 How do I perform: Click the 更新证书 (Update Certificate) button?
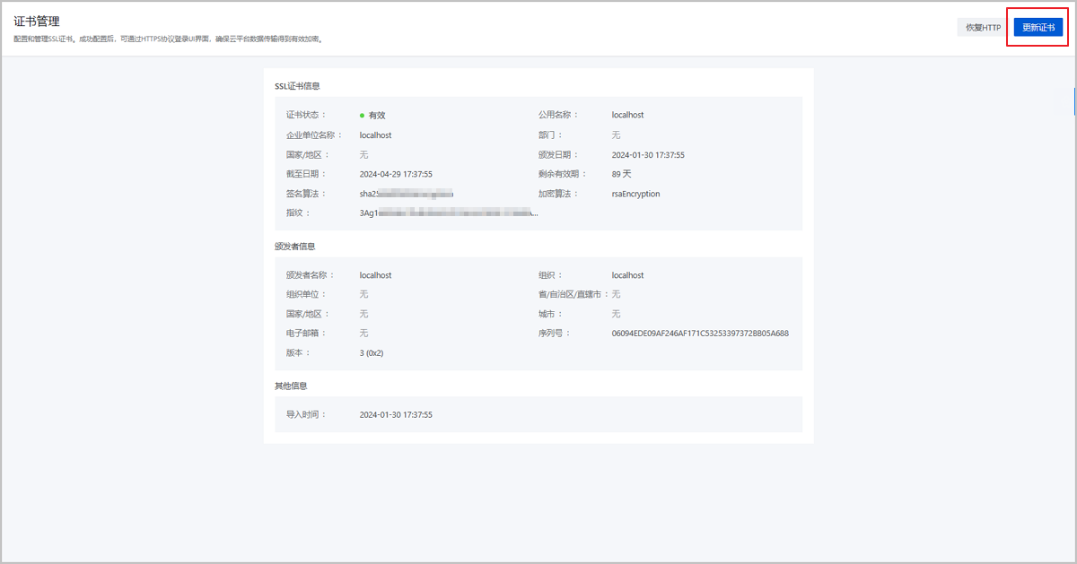coord(1038,27)
